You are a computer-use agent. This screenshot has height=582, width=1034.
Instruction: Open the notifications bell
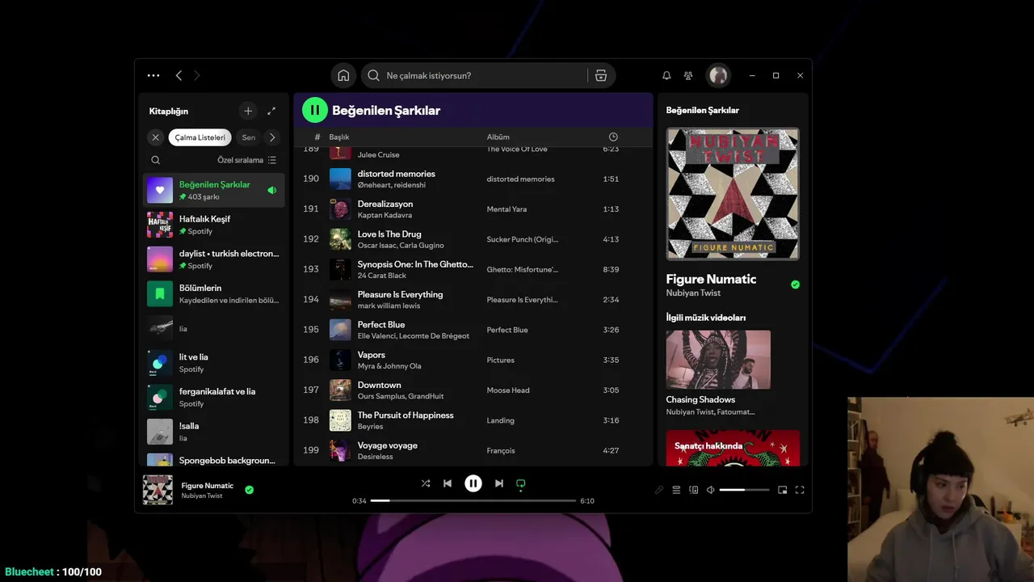[666, 75]
